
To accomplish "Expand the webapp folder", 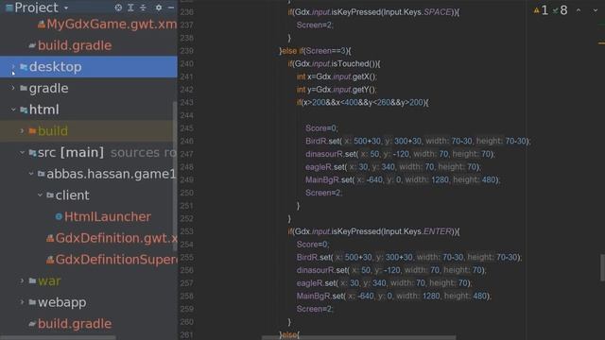I will (22, 302).
